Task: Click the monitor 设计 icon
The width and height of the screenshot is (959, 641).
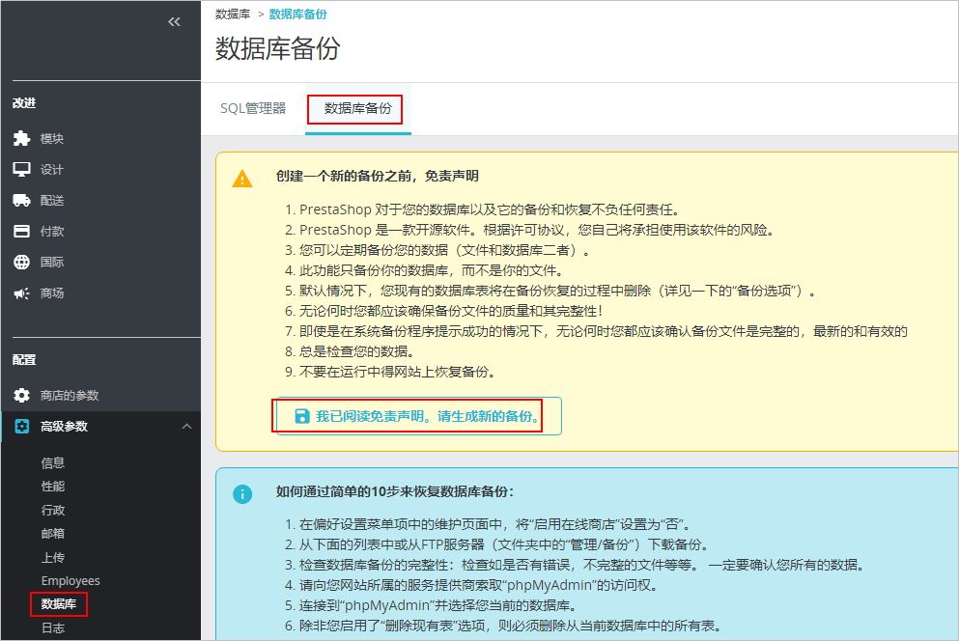Action: point(21,170)
